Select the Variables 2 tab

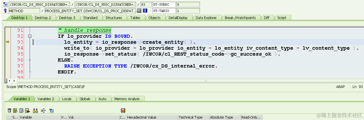[x=46, y=99]
